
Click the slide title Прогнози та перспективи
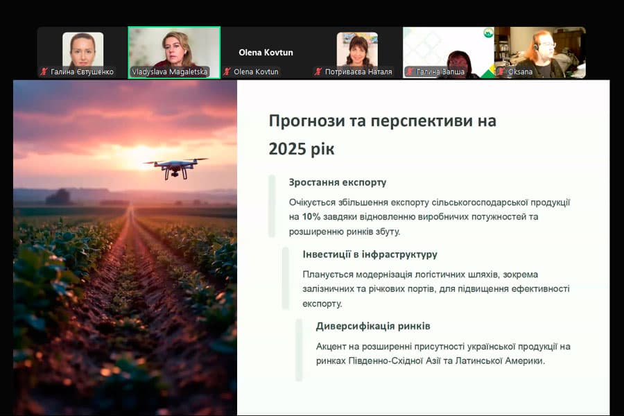[382, 121]
